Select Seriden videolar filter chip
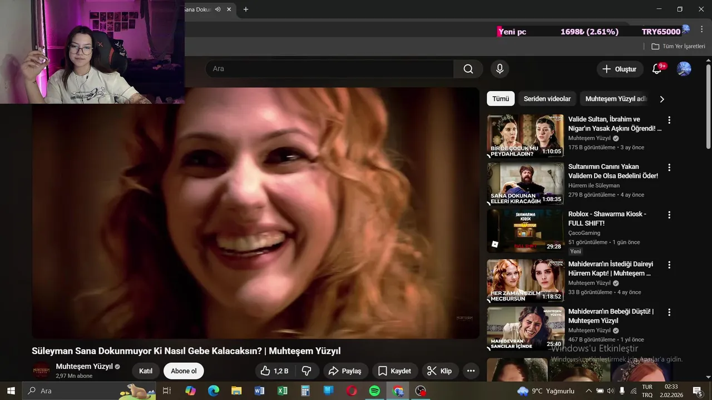The height and width of the screenshot is (400, 712). 547,99
